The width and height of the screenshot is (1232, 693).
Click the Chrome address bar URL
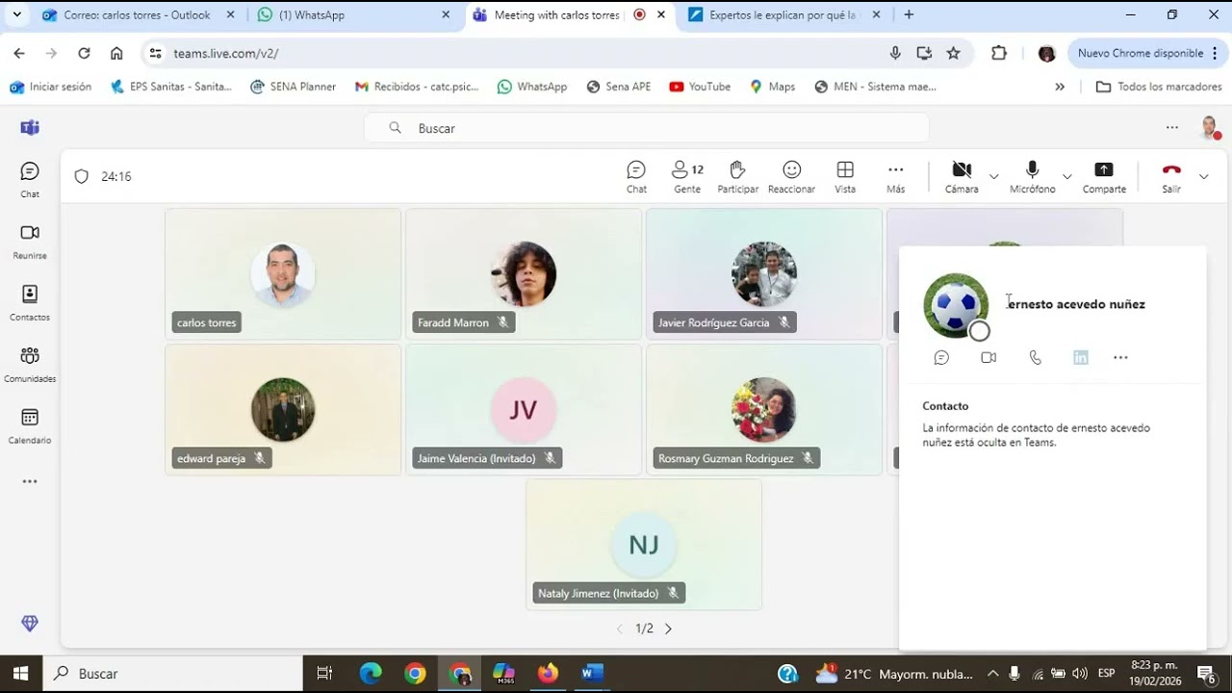pyautogui.click(x=226, y=54)
